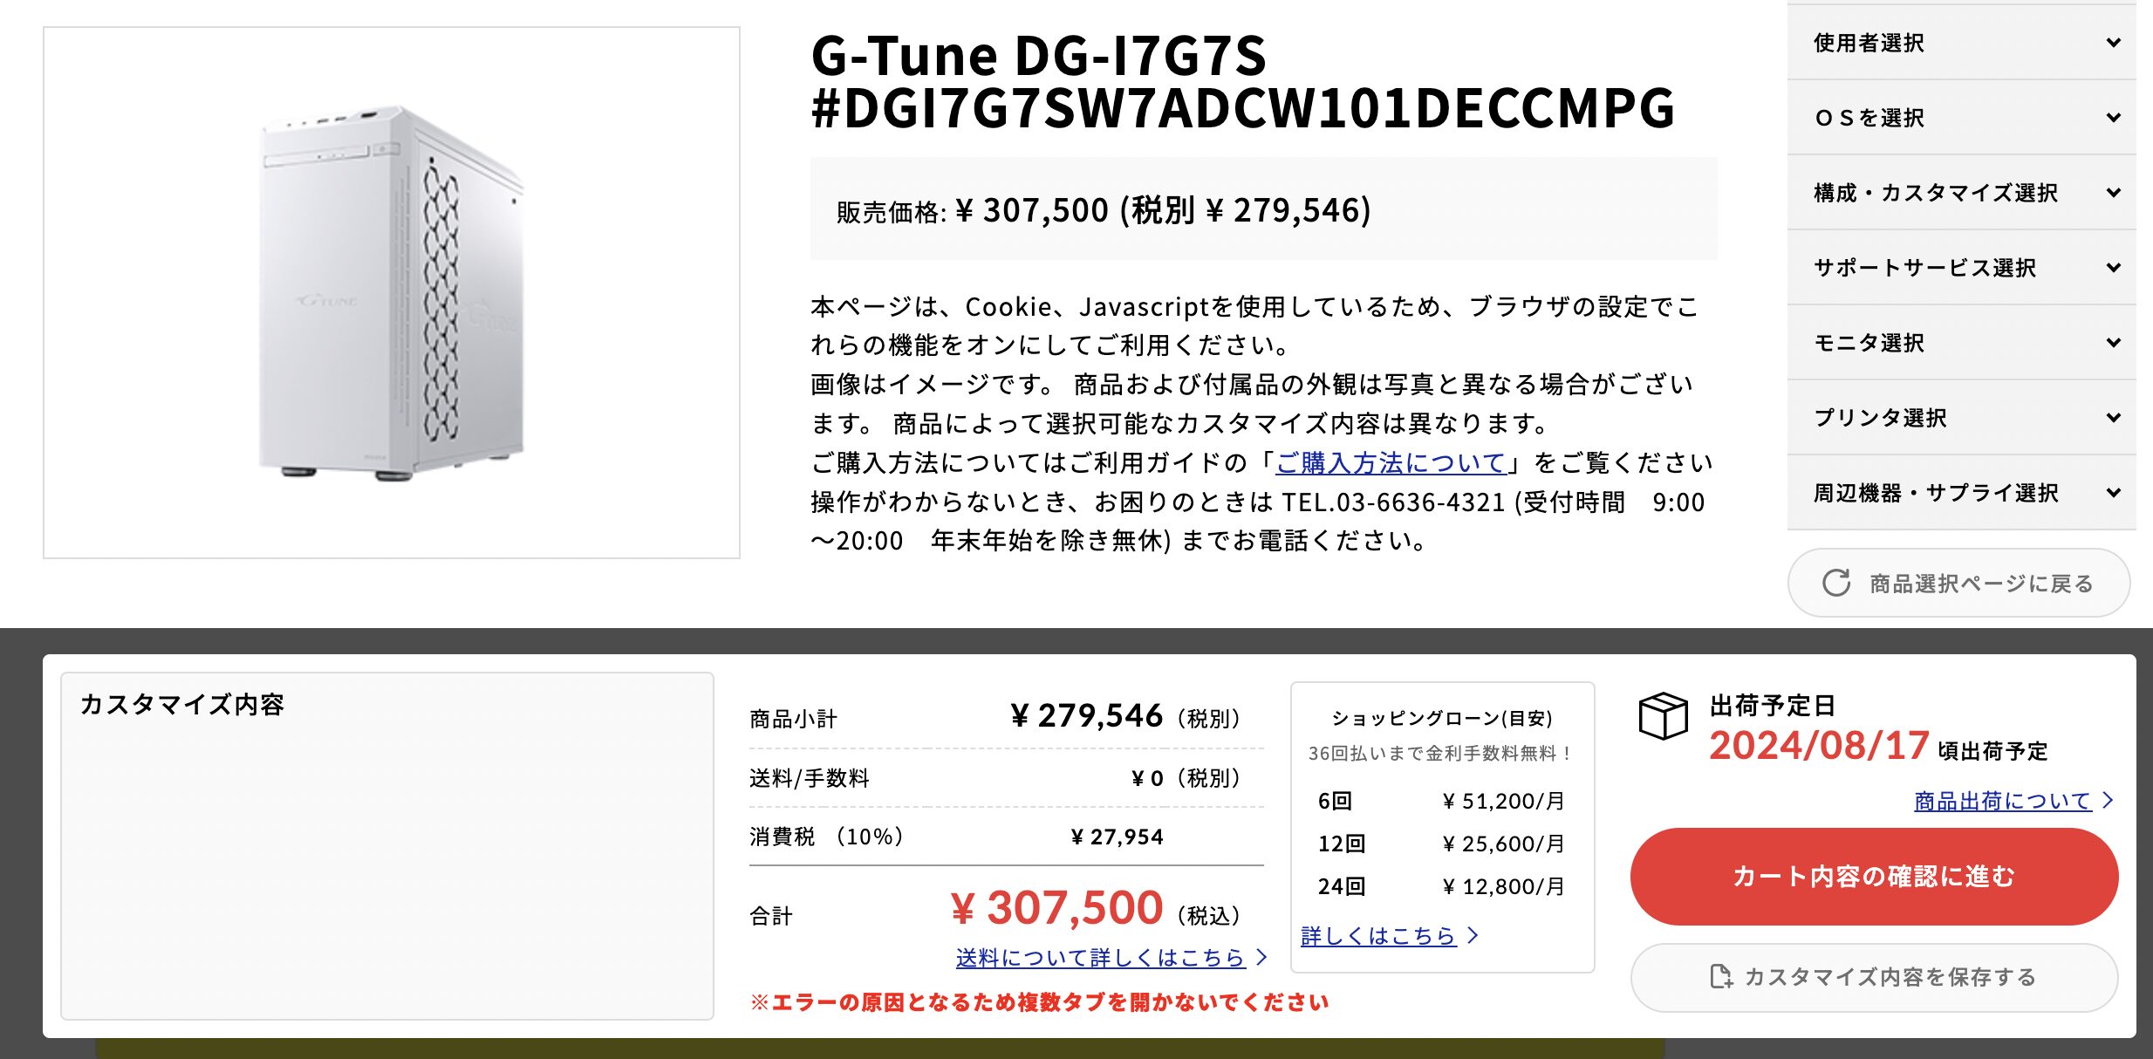2153x1059 pixels.
Task: Click the 出荷予定日 label
Action: tap(1773, 705)
